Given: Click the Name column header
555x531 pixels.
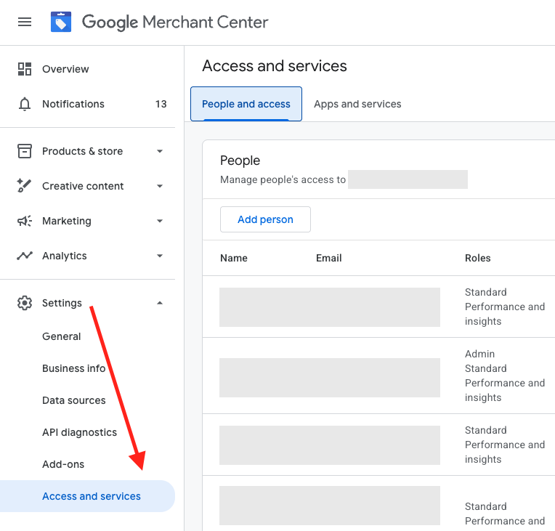Looking at the screenshot, I should tap(234, 258).
